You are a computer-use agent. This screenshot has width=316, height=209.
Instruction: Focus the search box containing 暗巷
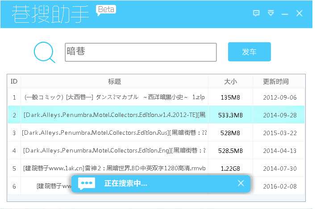(141, 52)
